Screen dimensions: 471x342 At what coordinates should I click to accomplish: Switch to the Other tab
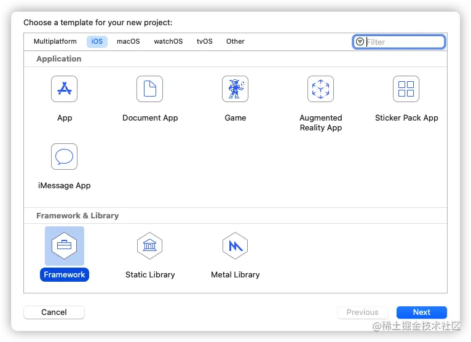235,41
